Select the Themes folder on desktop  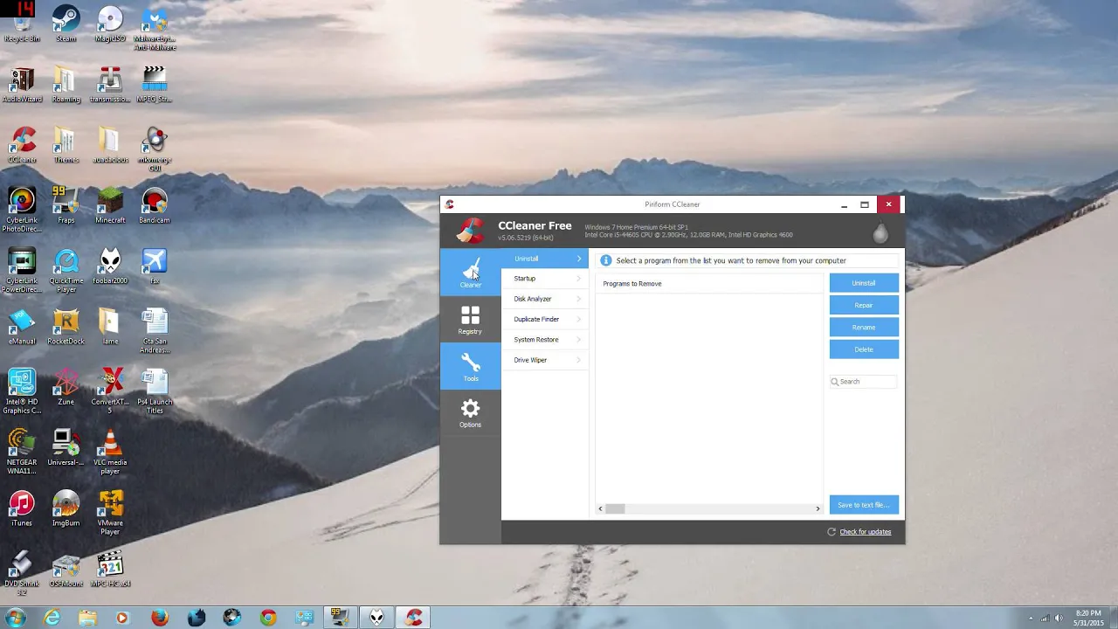66,145
